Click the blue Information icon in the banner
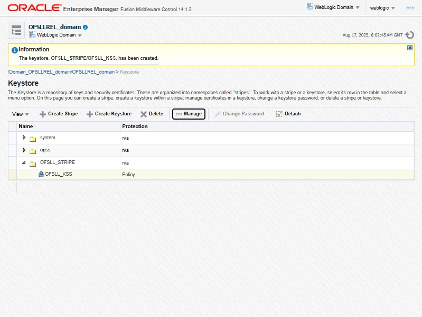Screen dimensions: 422x317 [15, 50]
